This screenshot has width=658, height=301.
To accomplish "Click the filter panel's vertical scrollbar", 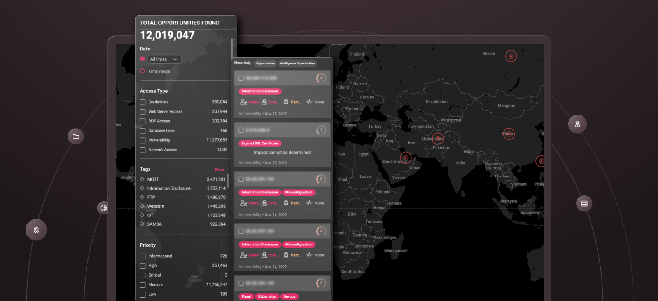I will (232, 49).
